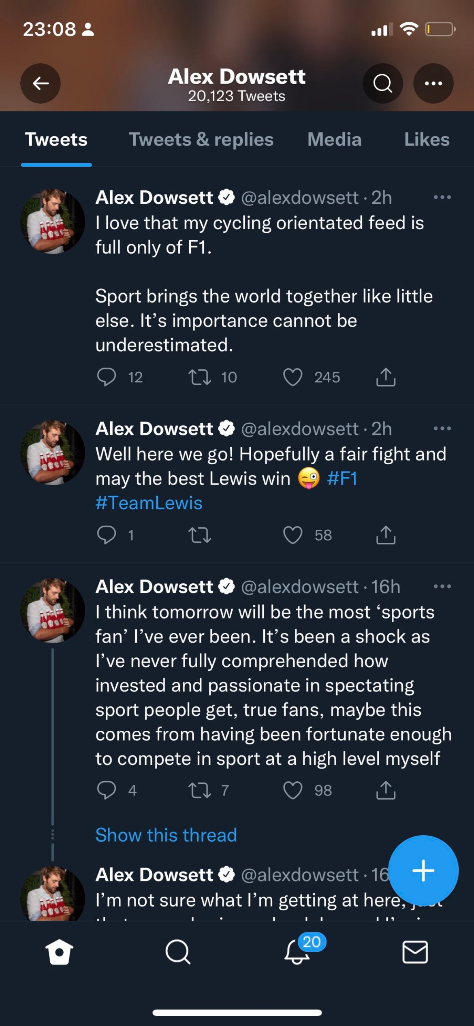
Task: Open options for the first tweet
Action: click(x=442, y=198)
